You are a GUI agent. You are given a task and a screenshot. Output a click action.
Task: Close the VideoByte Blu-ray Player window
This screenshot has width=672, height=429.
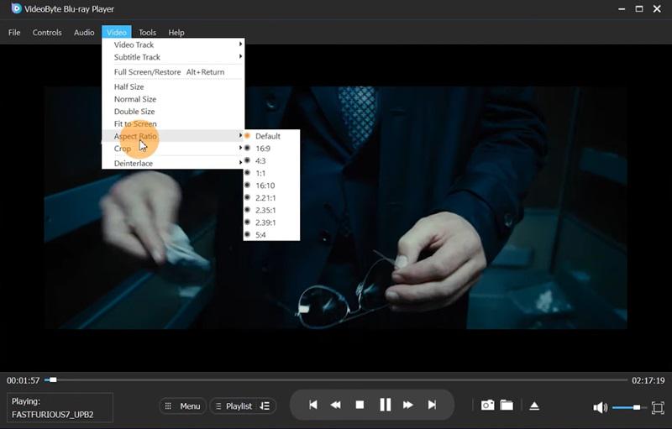pos(657,9)
